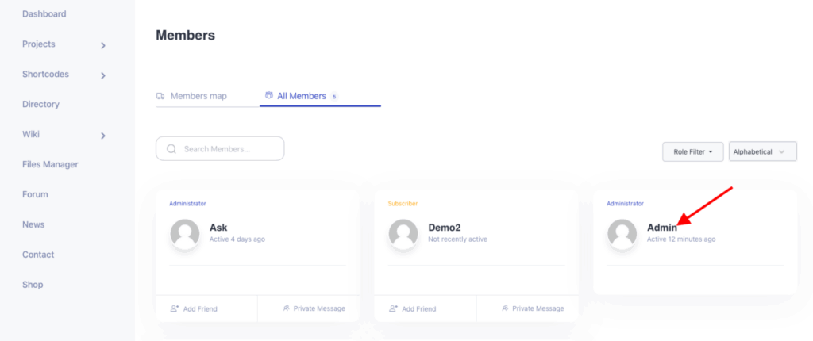The image size is (813, 341).
Task: Expand the Shortcodes submenu chevron
Action: 103,75
